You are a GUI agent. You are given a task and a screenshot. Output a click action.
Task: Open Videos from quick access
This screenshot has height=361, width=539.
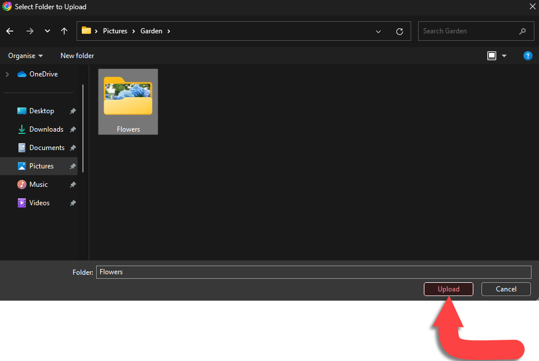pos(33,203)
